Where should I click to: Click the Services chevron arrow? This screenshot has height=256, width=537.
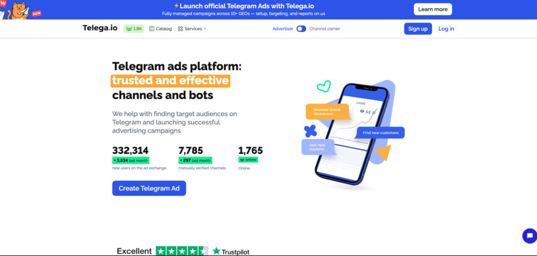pos(205,29)
